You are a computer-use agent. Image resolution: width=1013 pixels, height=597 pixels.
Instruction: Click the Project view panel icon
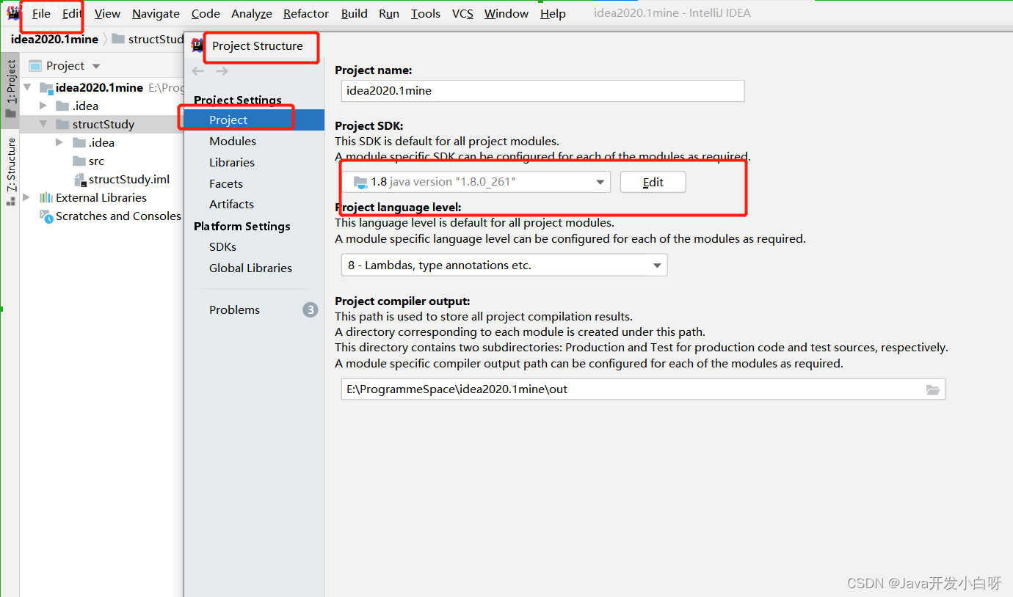[35, 65]
